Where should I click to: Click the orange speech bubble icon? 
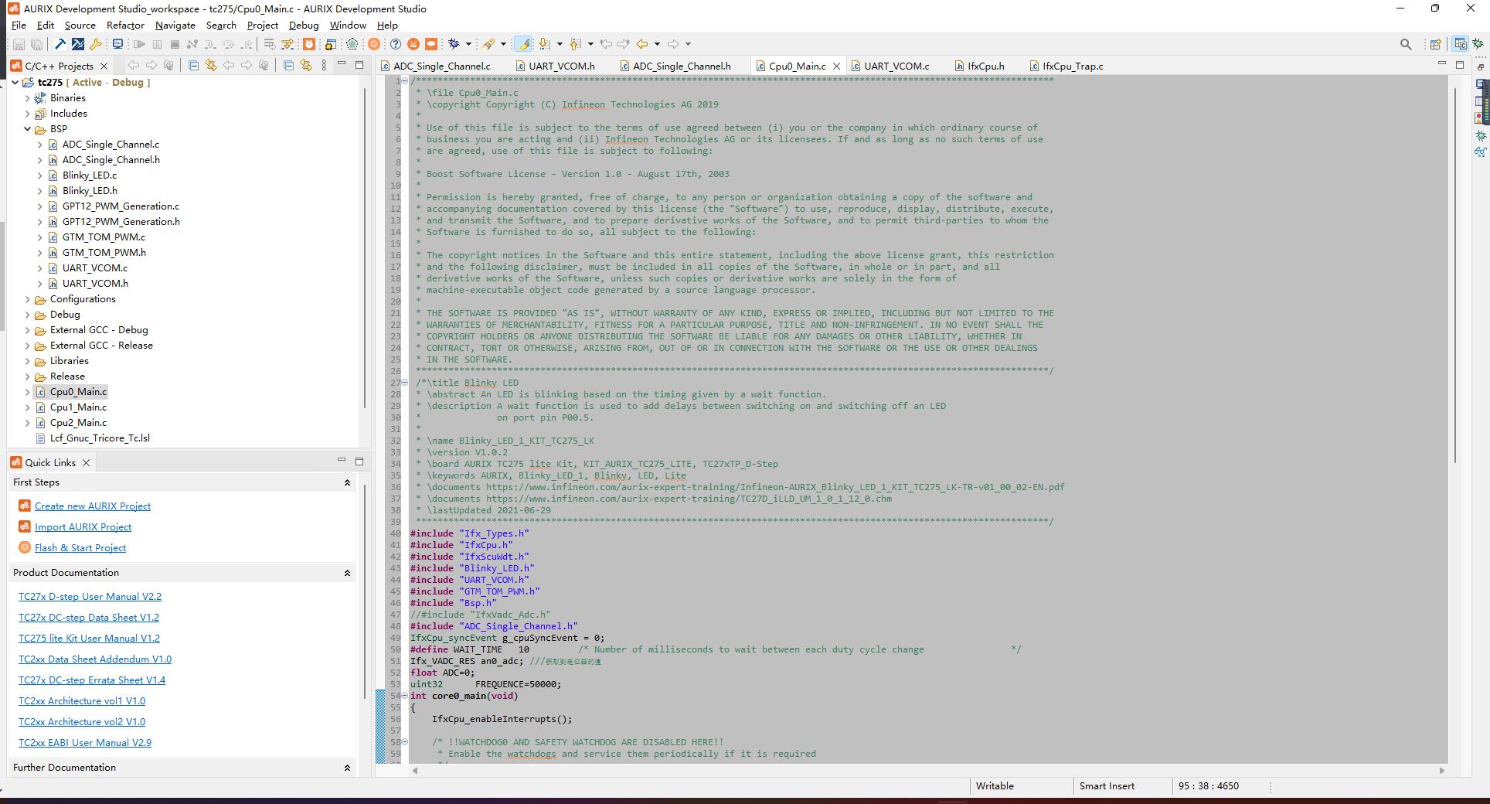431,44
